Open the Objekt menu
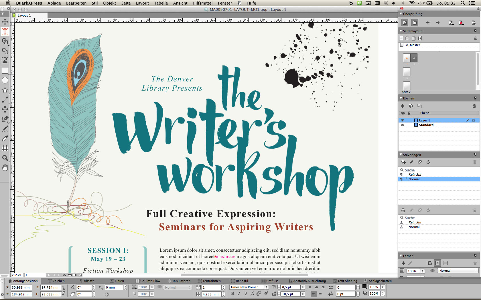Screen dimensions: 481x300 coord(109,3)
